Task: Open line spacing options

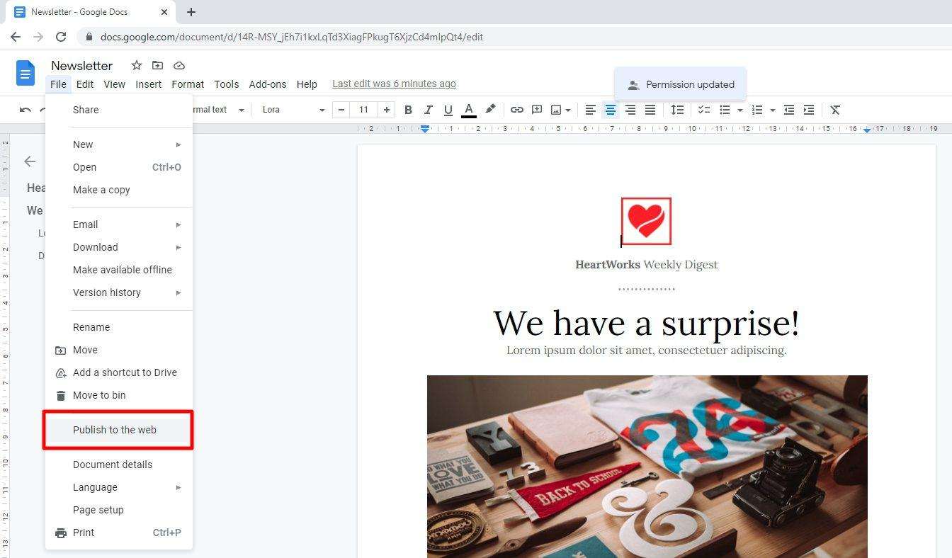Action: (677, 110)
